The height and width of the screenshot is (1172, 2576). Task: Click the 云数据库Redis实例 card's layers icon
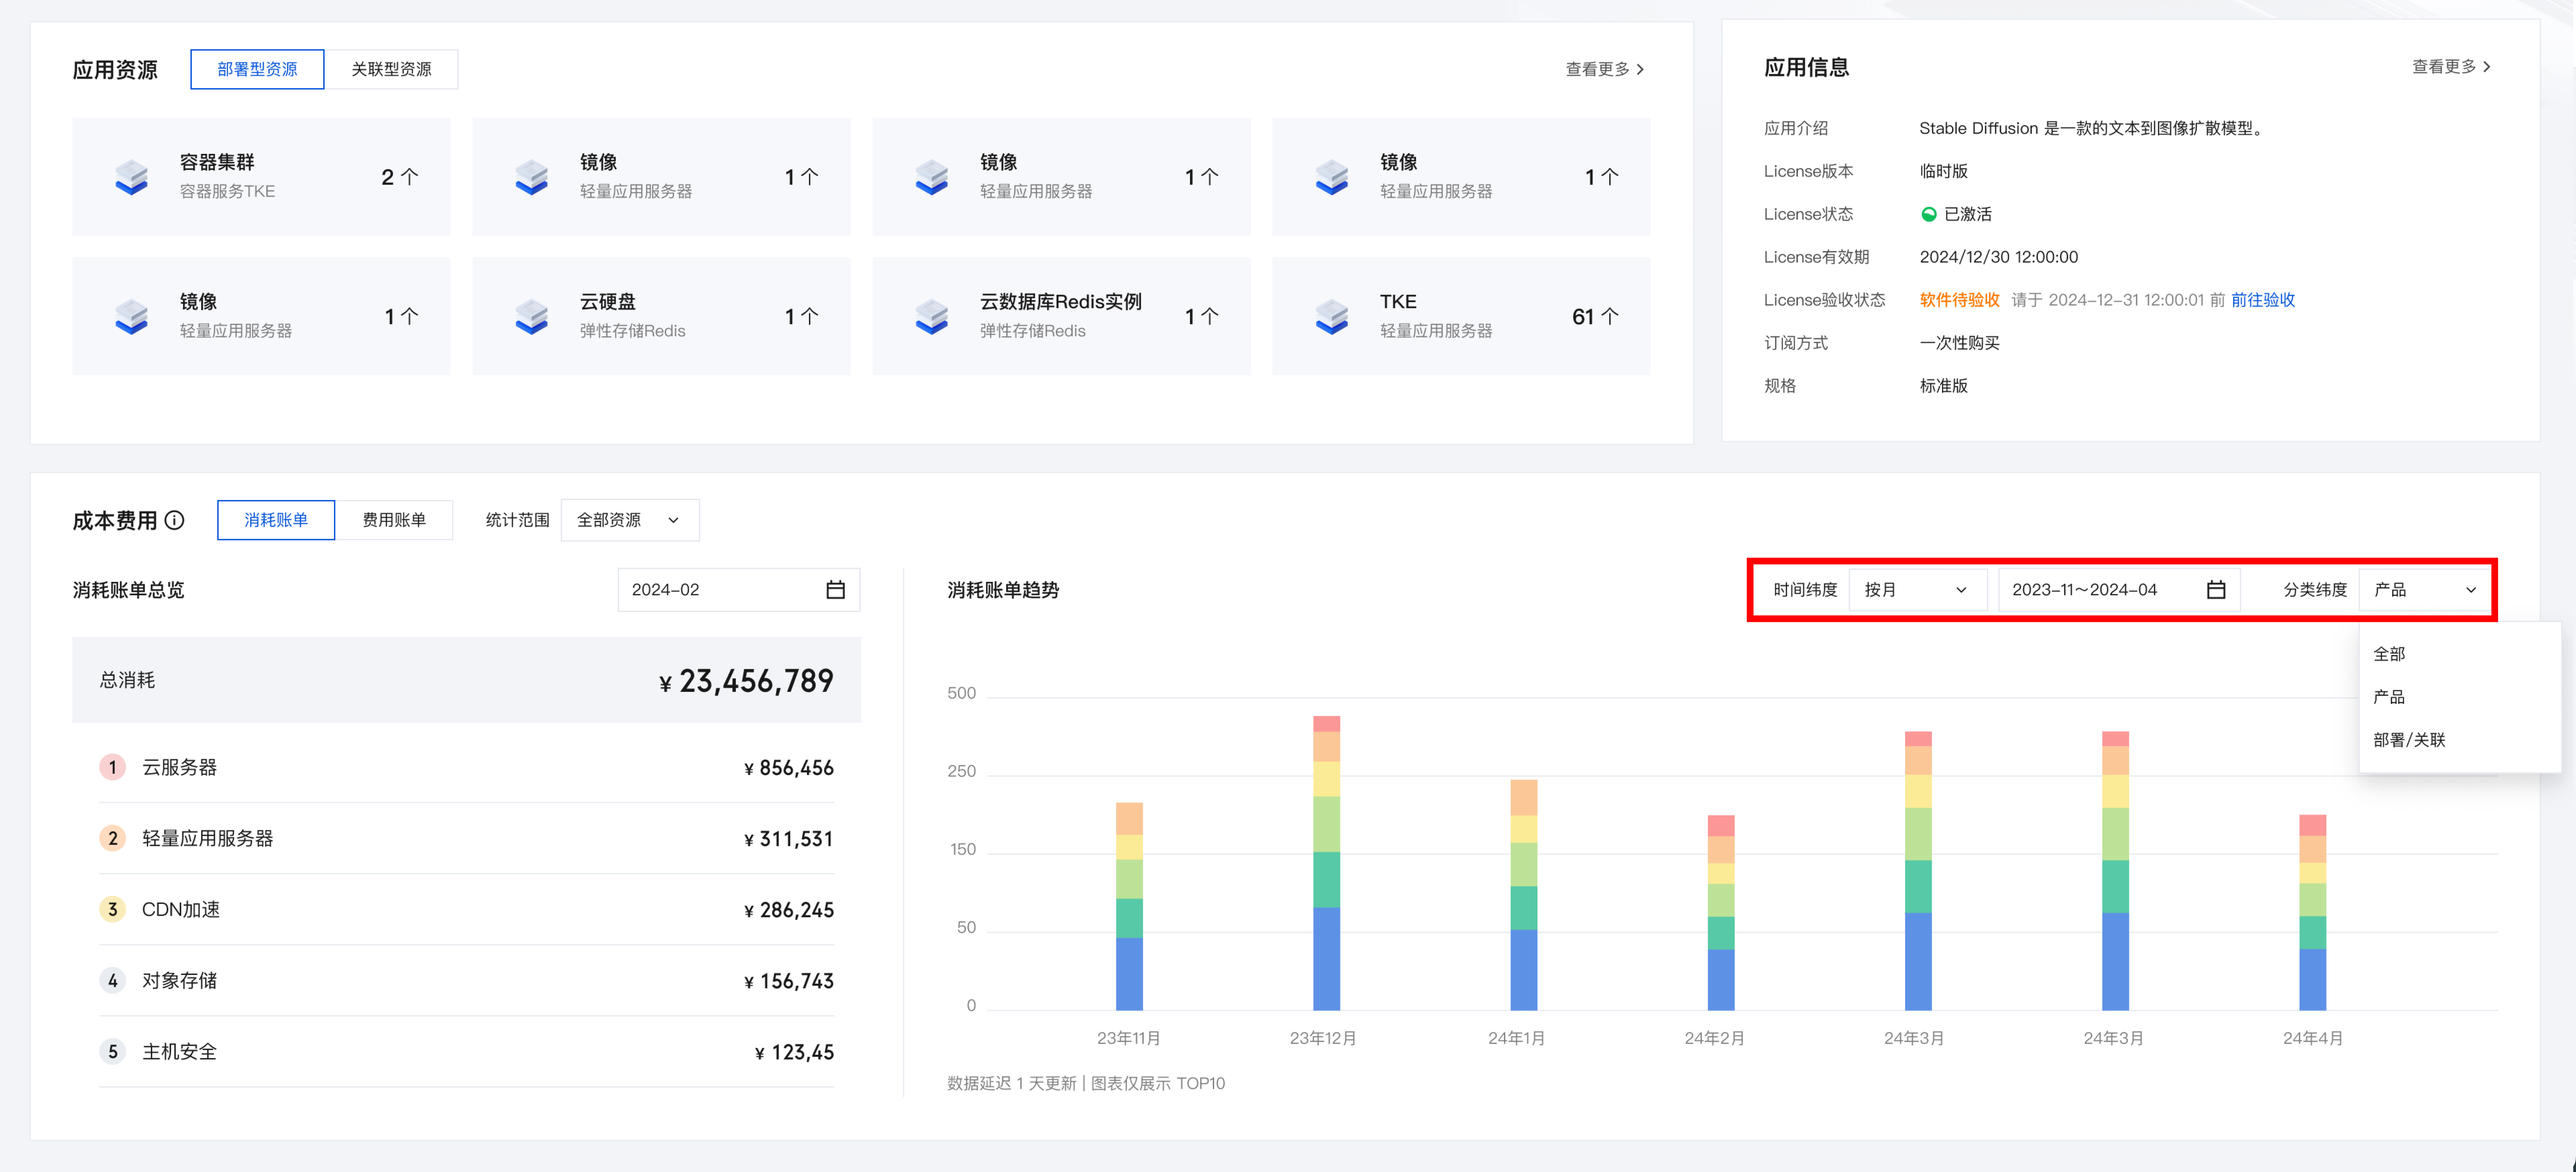coord(931,317)
